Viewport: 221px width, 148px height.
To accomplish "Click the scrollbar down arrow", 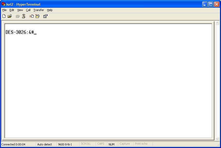I will point(217,139).
